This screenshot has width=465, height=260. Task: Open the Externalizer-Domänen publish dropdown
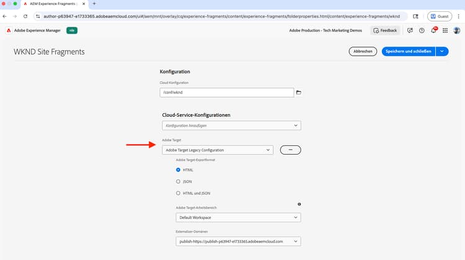pos(238,241)
